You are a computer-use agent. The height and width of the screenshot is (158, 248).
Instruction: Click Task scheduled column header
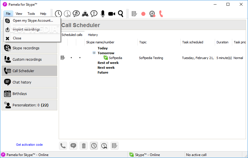click(198, 42)
